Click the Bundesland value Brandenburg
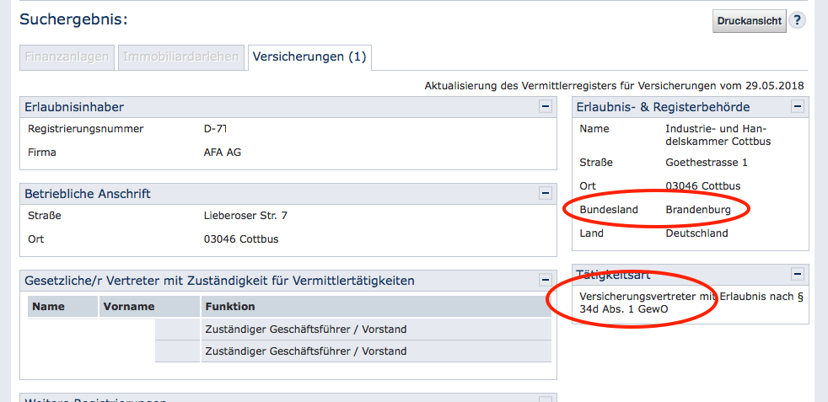This screenshot has width=828, height=402. (698, 209)
